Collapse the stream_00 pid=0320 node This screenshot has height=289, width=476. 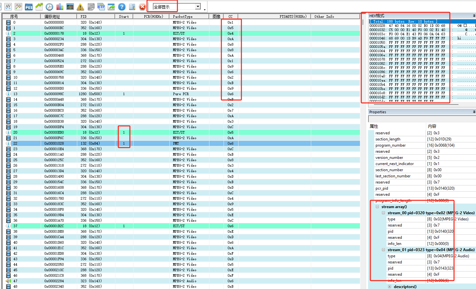pos(383,213)
